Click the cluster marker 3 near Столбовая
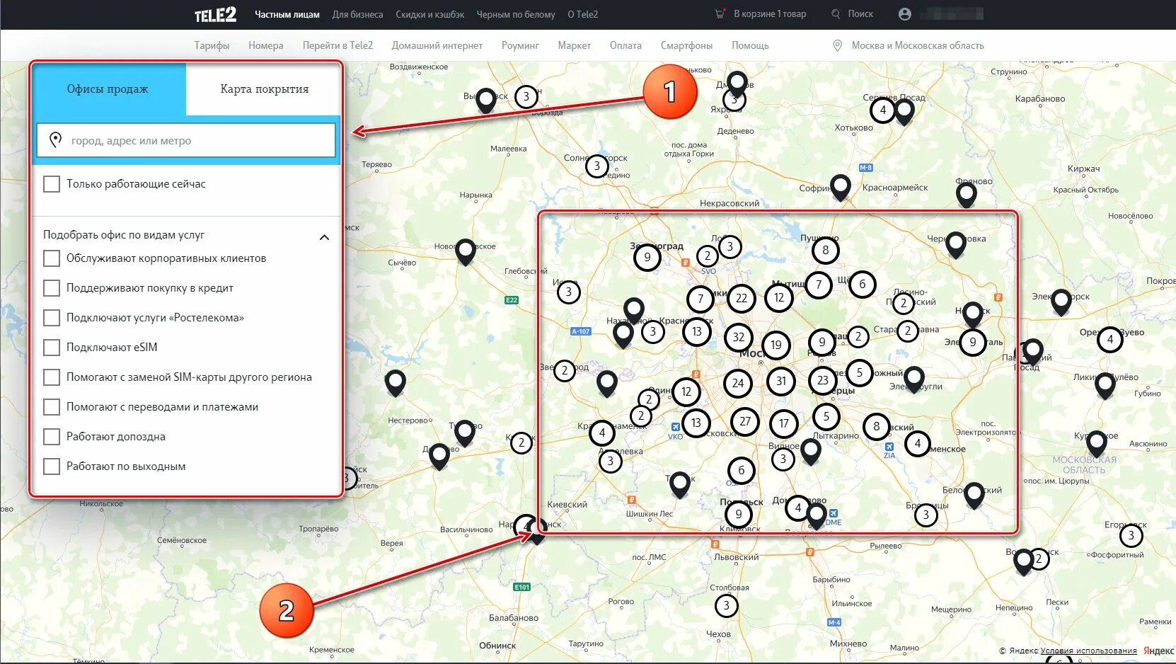This screenshot has width=1176, height=664. pyautogui.click(x=726, y=605)
